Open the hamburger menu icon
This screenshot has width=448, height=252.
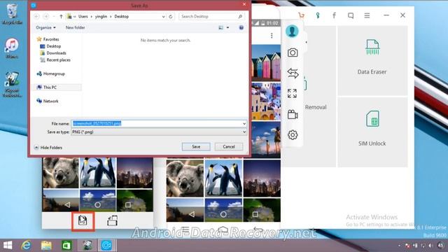(367, 15)
